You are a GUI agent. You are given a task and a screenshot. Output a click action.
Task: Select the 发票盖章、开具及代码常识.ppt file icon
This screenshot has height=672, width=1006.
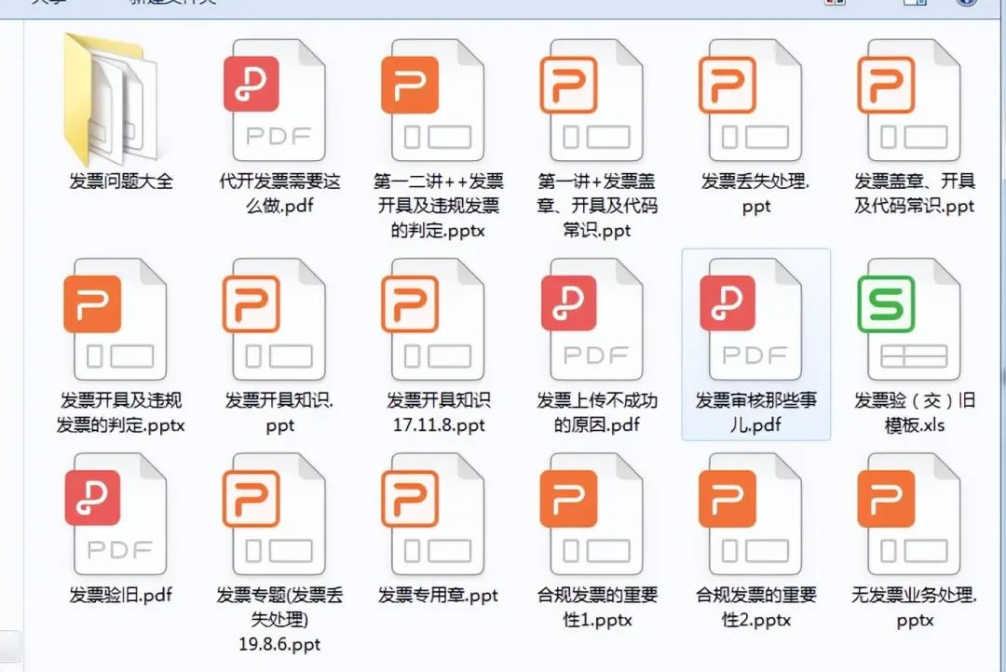click(x=909, y=100)
